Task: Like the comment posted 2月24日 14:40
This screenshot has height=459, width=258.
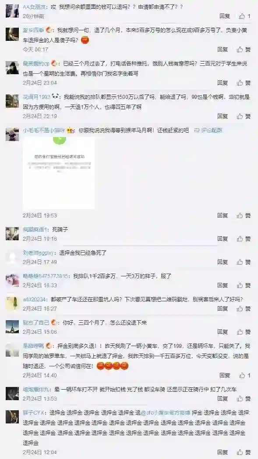Action: coord(244,375)
